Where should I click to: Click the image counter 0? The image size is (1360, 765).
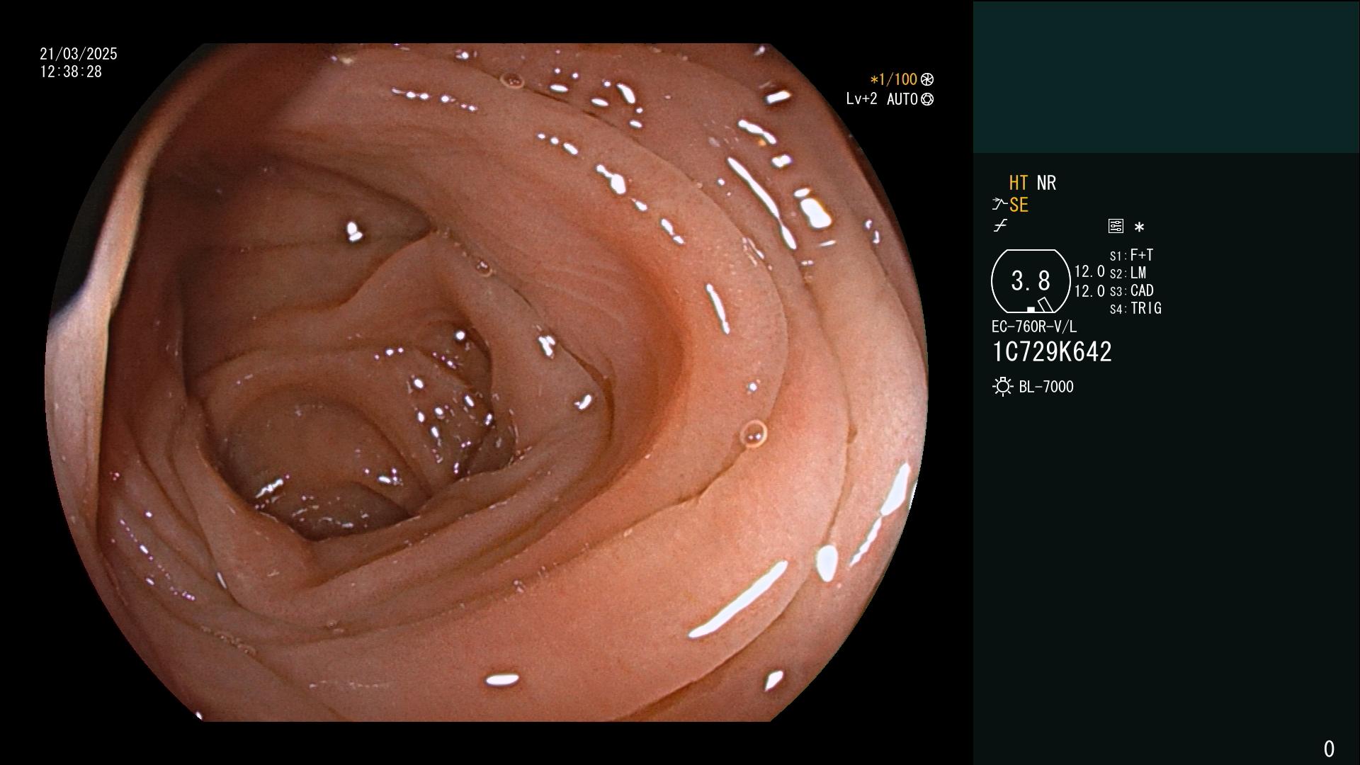(x=1329, y=749)
